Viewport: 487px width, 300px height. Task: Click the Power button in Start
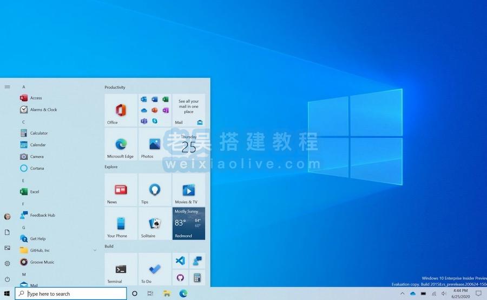[7, 279]
